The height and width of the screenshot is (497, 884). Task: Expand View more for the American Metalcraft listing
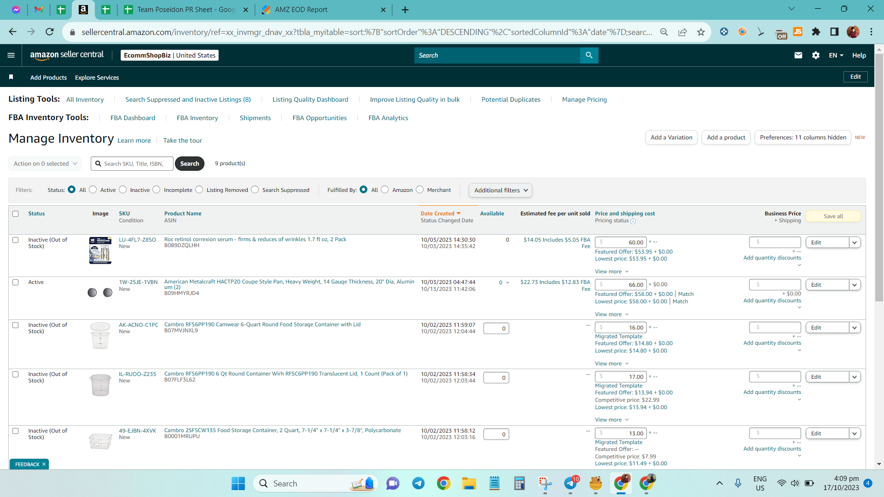[611, 314]
